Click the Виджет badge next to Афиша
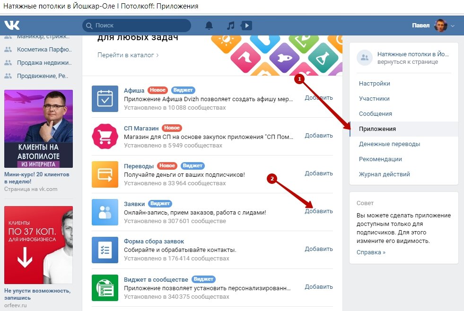 pyautogui.click(x=183, y=90)
